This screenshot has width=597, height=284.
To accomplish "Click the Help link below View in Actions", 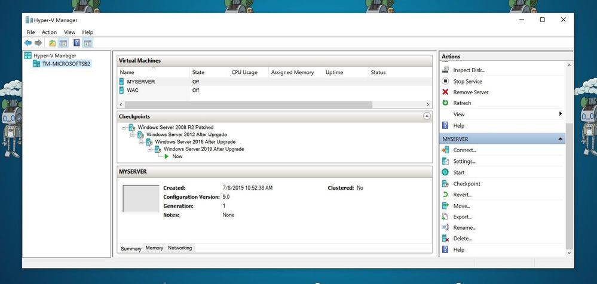I will (x=458, y=125).
